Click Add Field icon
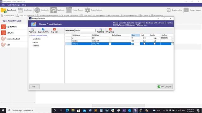202x113 pixels. click(101, 30)
